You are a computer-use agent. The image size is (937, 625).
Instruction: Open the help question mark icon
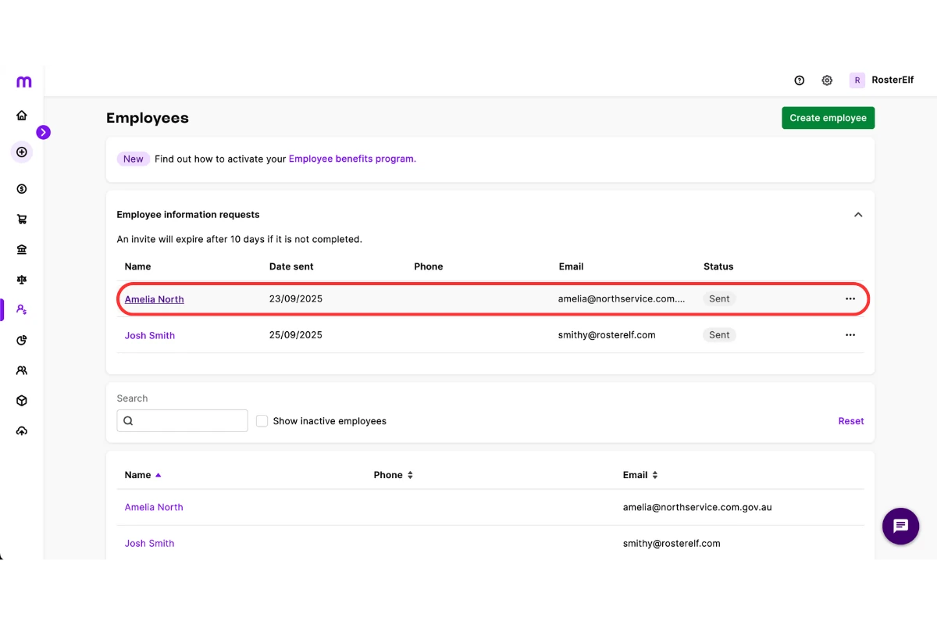(x=800, y=80)
